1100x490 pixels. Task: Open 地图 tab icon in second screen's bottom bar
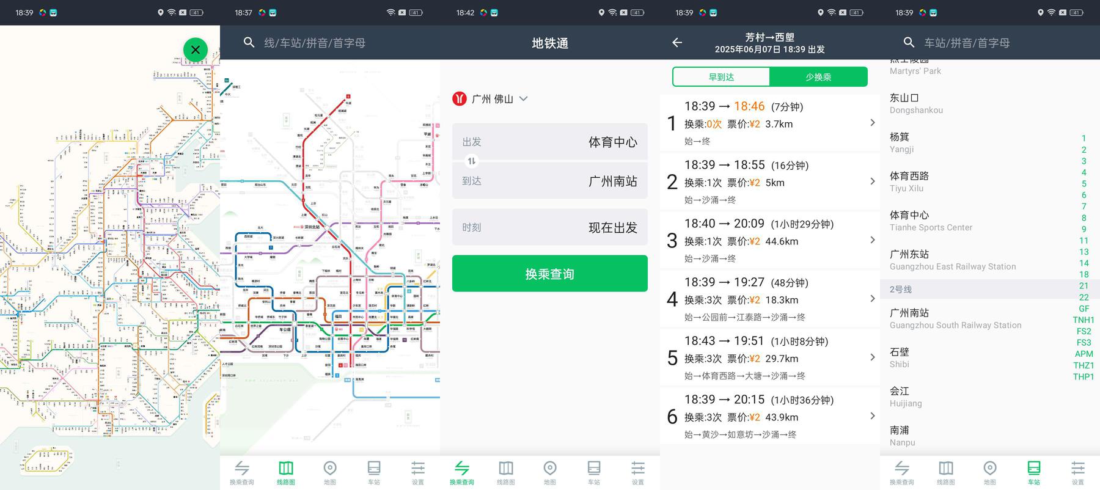[330, 472]
